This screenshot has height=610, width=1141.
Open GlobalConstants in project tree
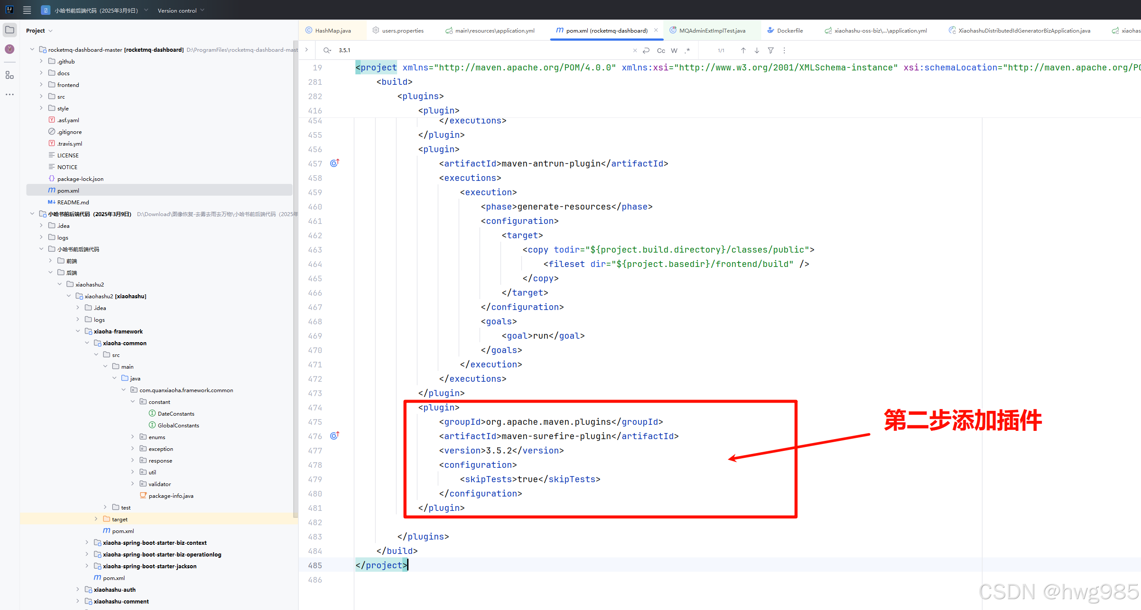click(178, 425)
